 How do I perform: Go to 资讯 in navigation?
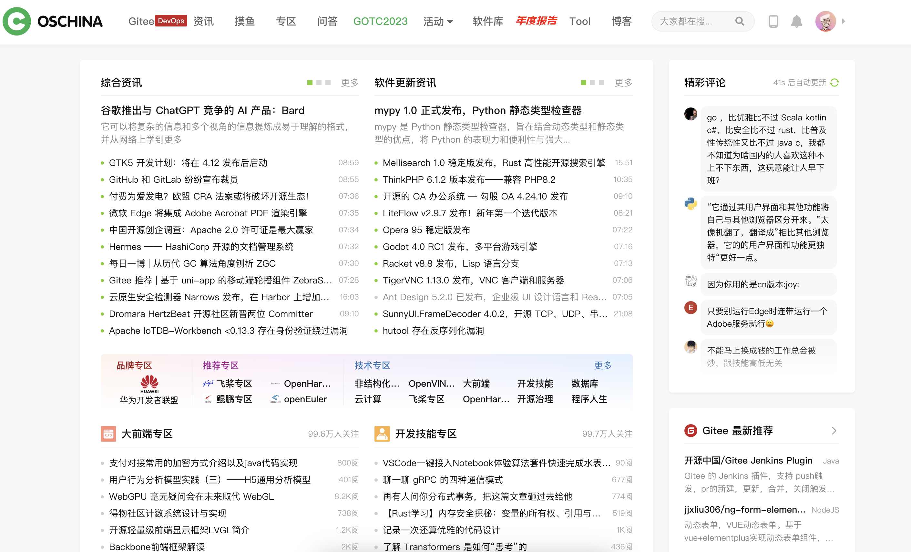point(203,21)
